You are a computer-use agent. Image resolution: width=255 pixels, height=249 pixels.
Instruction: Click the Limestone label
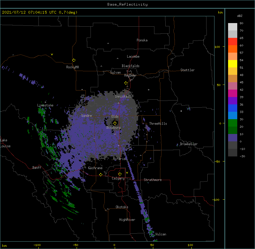click(x=45, y=105)
